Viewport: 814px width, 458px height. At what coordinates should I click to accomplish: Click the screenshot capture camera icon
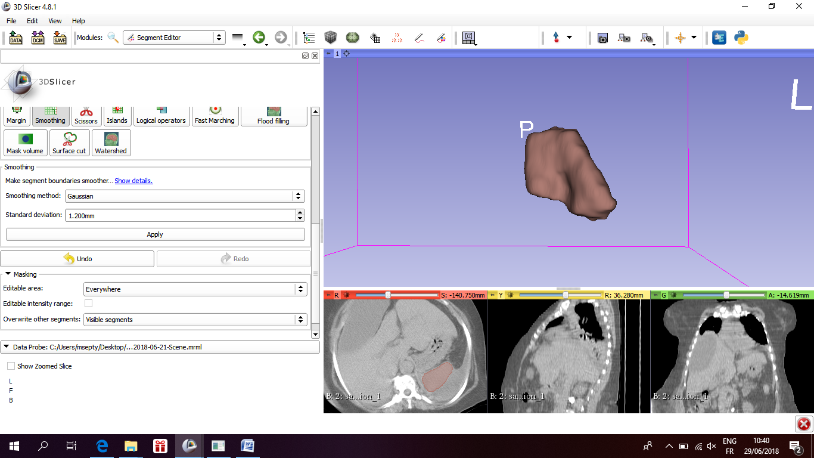click(x=602, y=38)
